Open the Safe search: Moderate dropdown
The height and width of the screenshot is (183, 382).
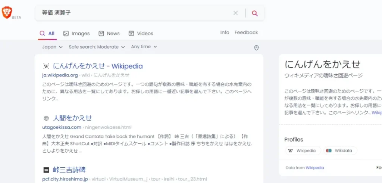point(97,47)
